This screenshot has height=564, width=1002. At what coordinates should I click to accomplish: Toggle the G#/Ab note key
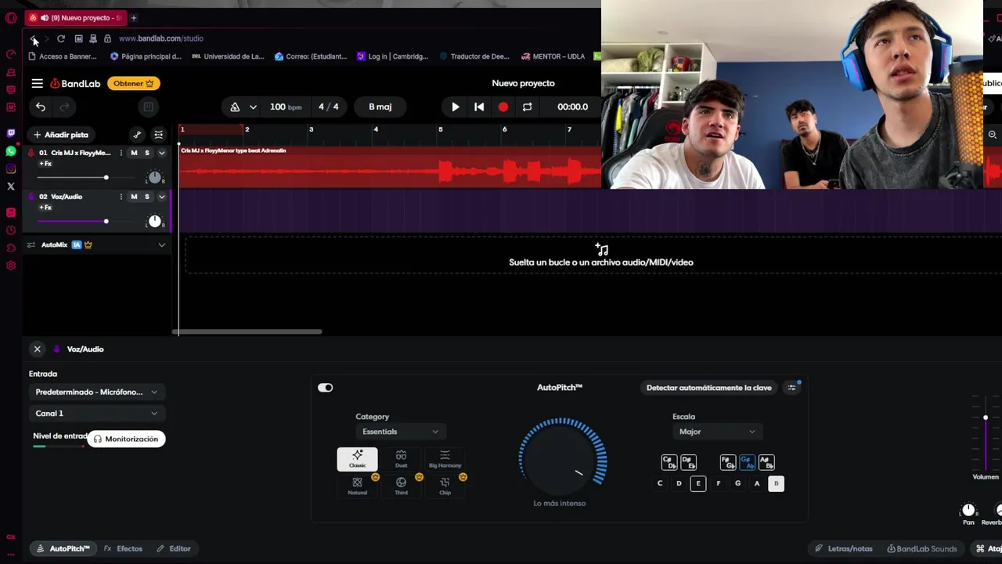point(747,462)
